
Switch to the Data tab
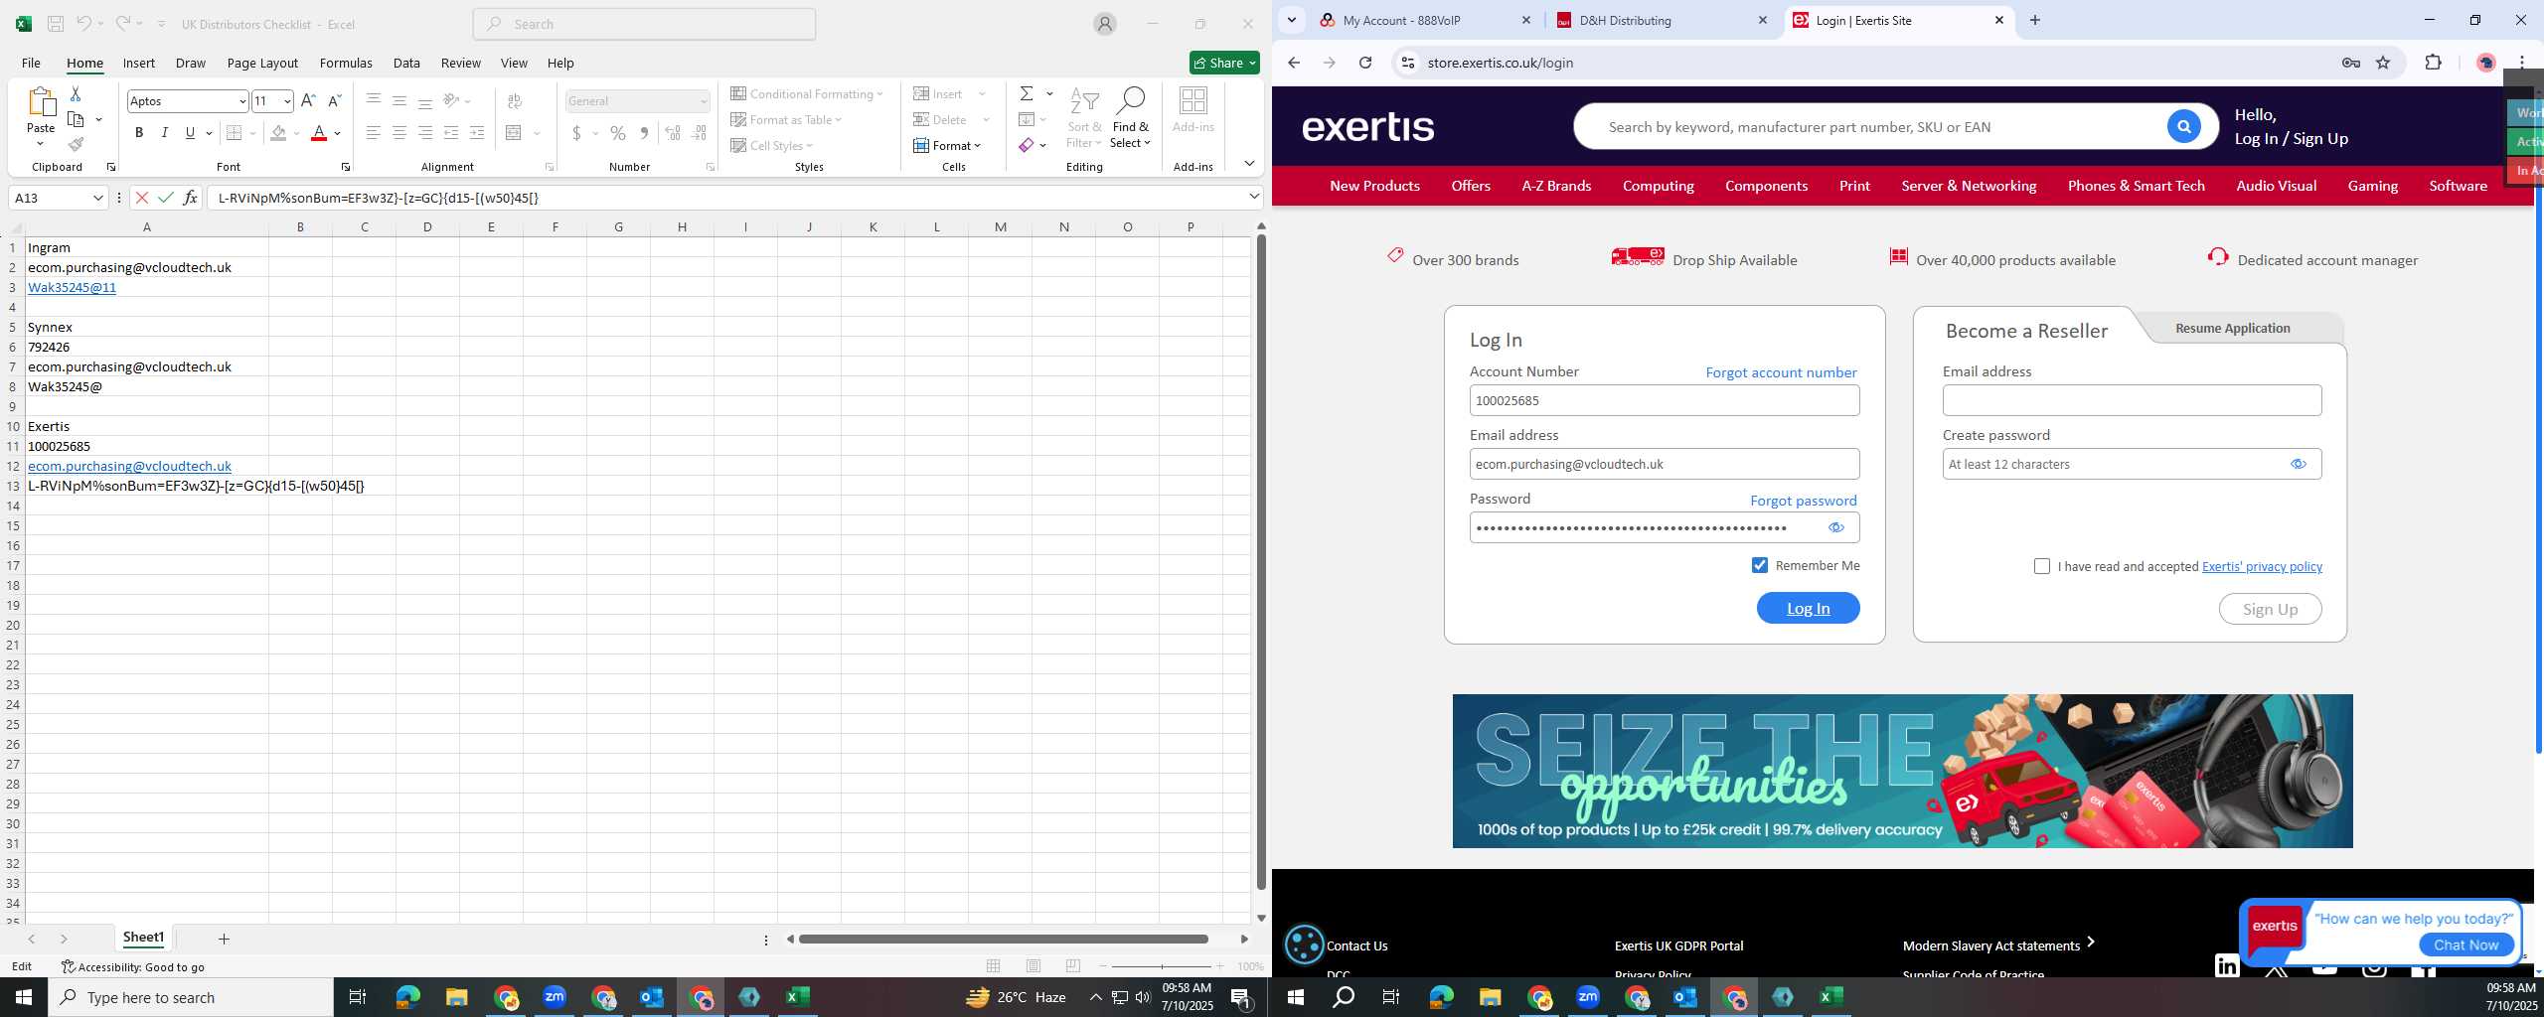[x=406, y=63]
